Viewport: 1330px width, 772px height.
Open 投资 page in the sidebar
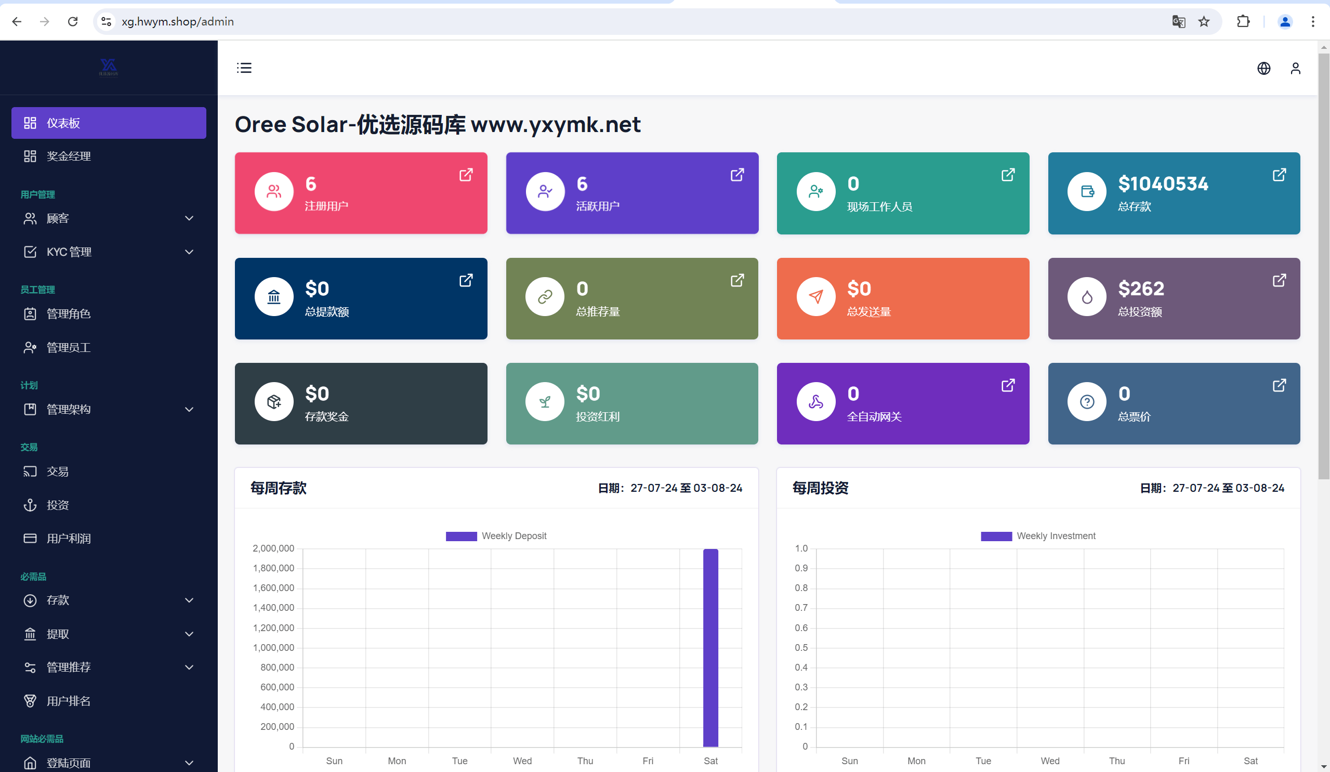109,505
